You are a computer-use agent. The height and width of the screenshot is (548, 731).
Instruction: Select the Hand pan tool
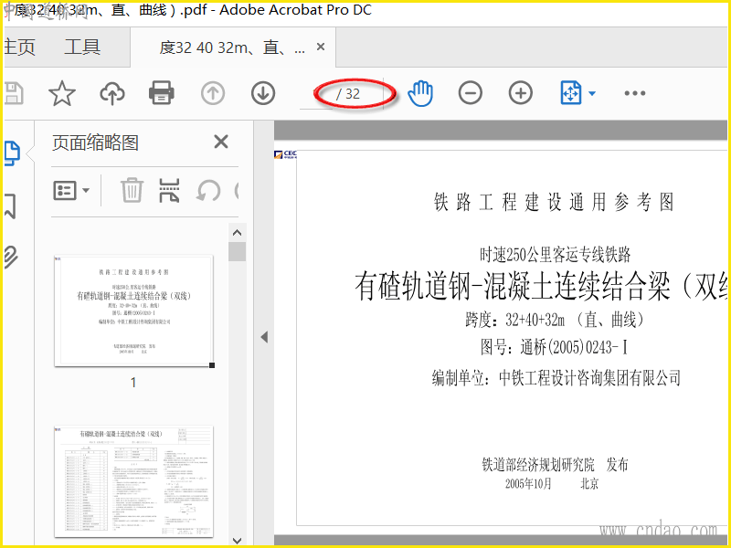click(420, 93)
